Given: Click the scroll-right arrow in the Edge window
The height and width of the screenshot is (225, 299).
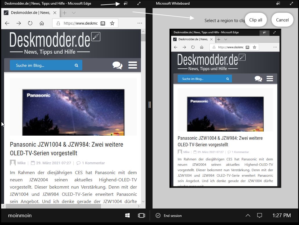Looking at the screenshot, I should point(139,206).
